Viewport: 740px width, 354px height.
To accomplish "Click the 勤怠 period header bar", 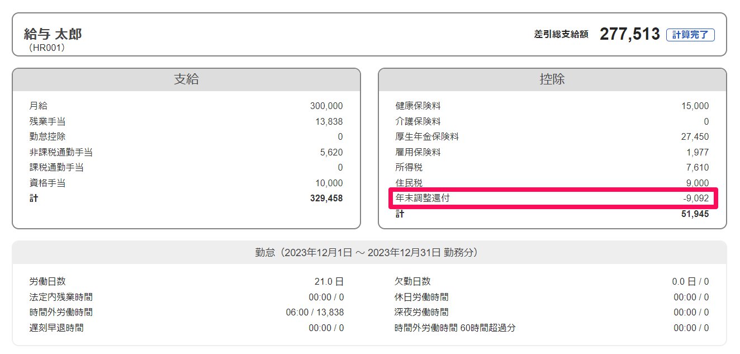I will coord(369,252).
